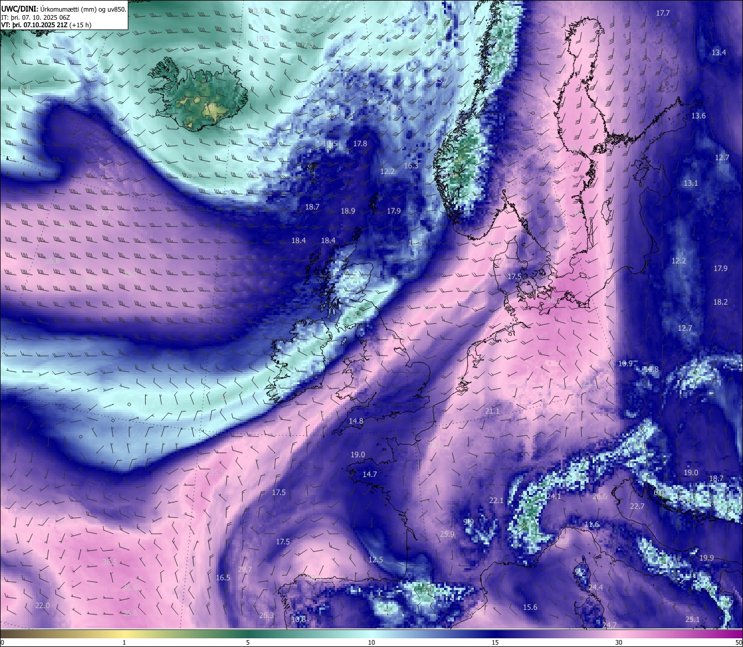
Task: Select the 21.1 value label
Action: click(492, 411)
